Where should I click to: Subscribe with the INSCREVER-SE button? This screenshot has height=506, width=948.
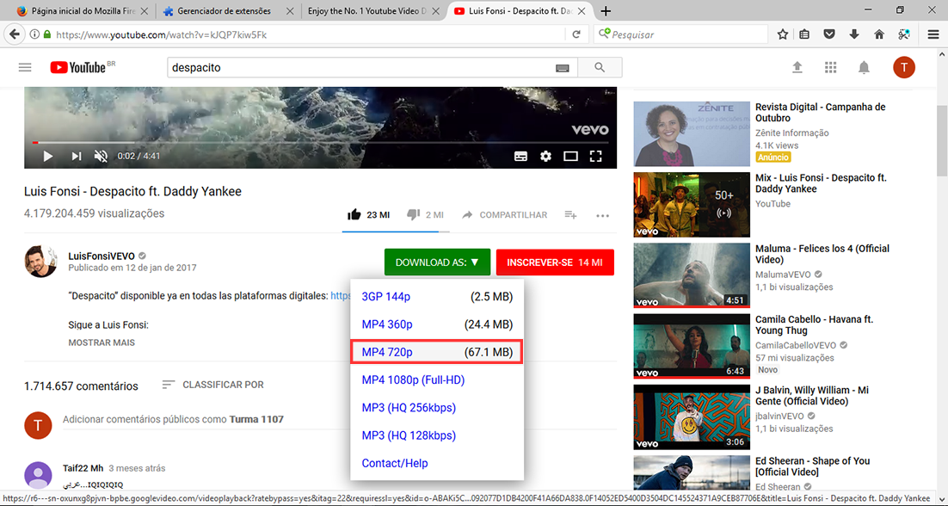[x=555, y=262]
